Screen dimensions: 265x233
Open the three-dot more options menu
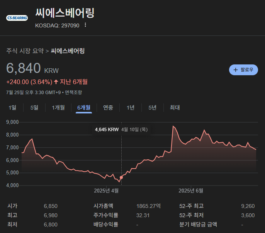tap(85, 25)
